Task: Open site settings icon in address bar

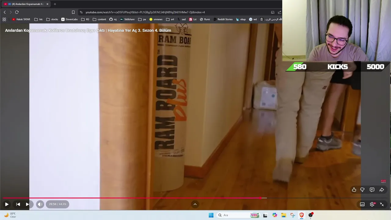Action: [x=81, y=12]
